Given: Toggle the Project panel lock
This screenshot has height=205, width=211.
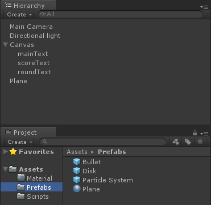Looking at the screenshot, I should click(x=195, y=133).
